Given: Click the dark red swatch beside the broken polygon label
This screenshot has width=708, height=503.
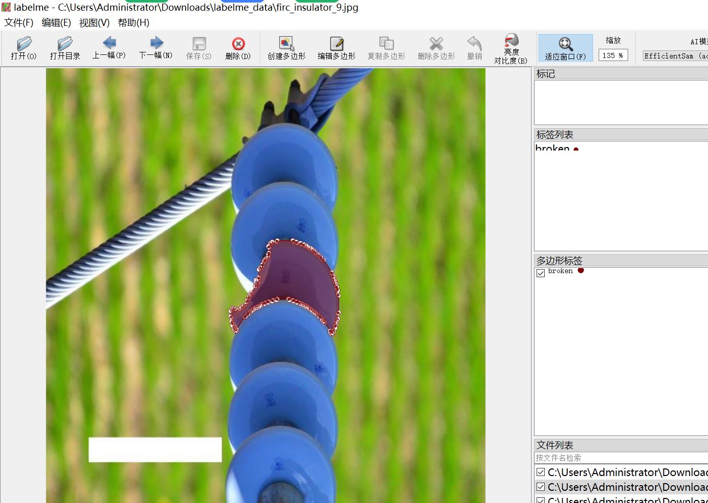Looking at the screenshot, I should click(x=580, y=271).
